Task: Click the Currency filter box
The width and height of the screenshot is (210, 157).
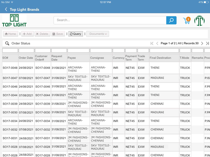Action: pos(119,50)
